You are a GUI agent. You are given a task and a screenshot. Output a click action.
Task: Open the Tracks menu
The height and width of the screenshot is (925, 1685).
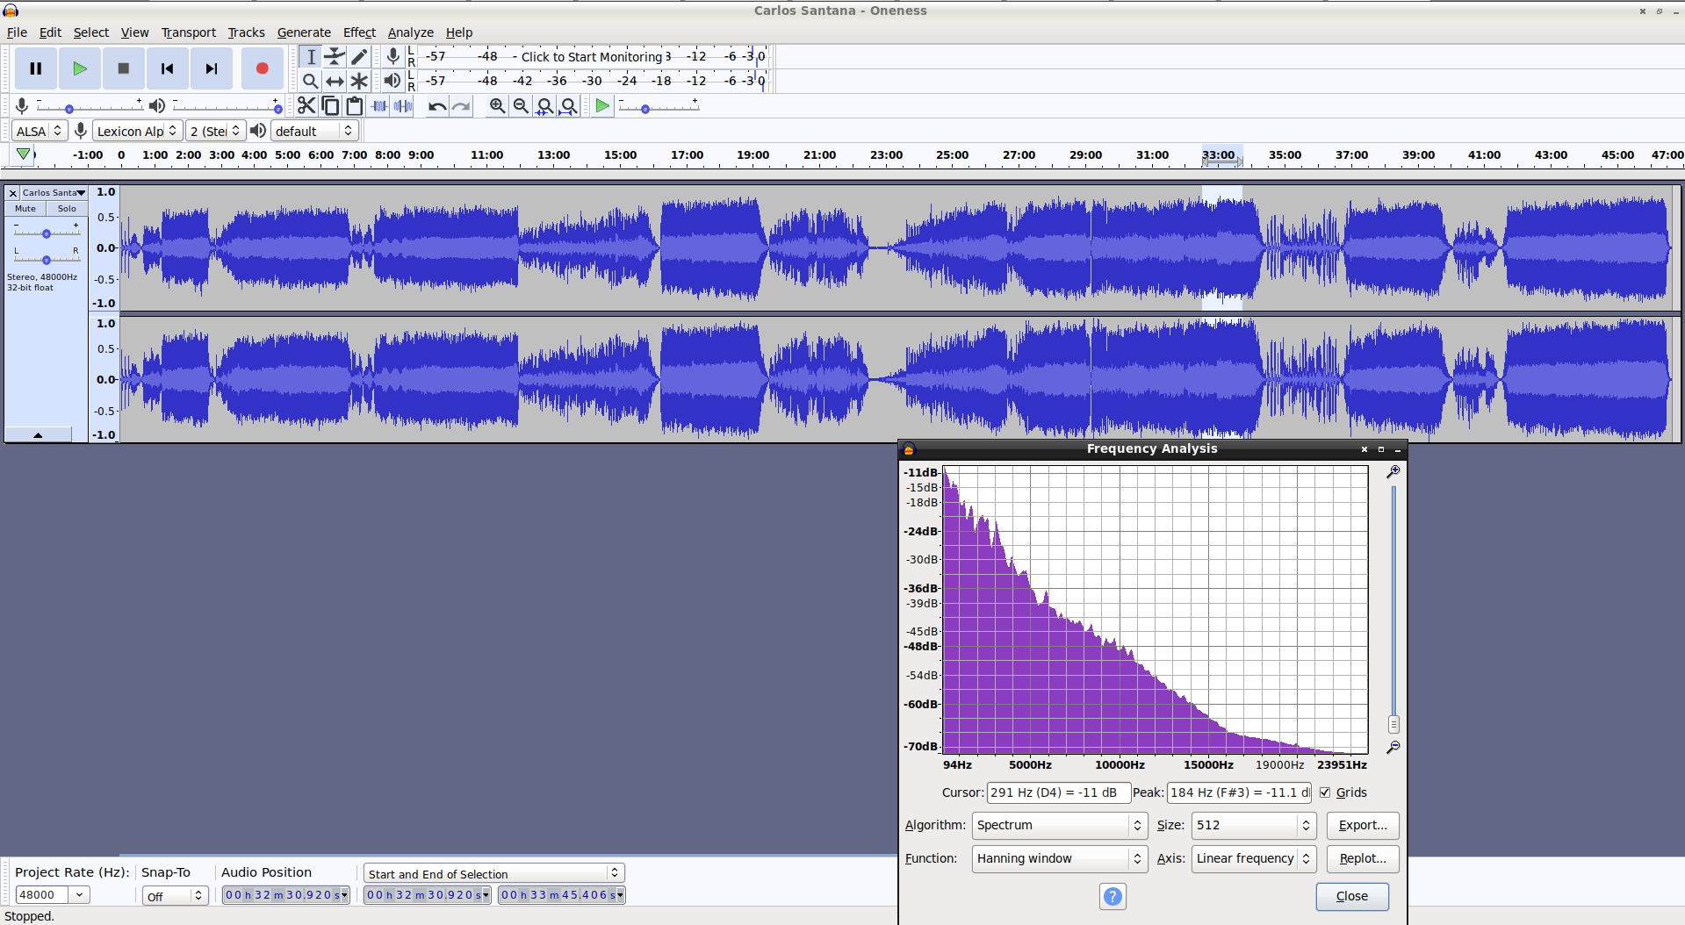point(246,32)
